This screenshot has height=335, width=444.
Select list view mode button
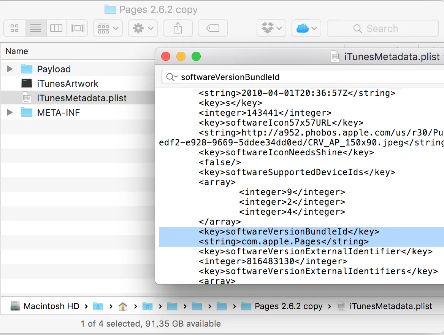[x=36, y=28]
